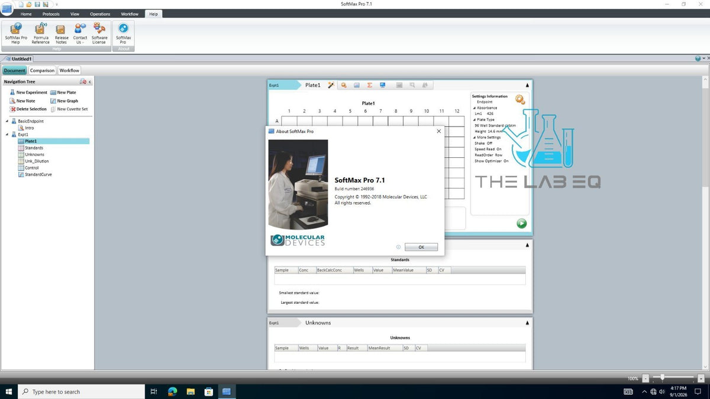Select the Workflow view button below Untitled1

(69, 70)
